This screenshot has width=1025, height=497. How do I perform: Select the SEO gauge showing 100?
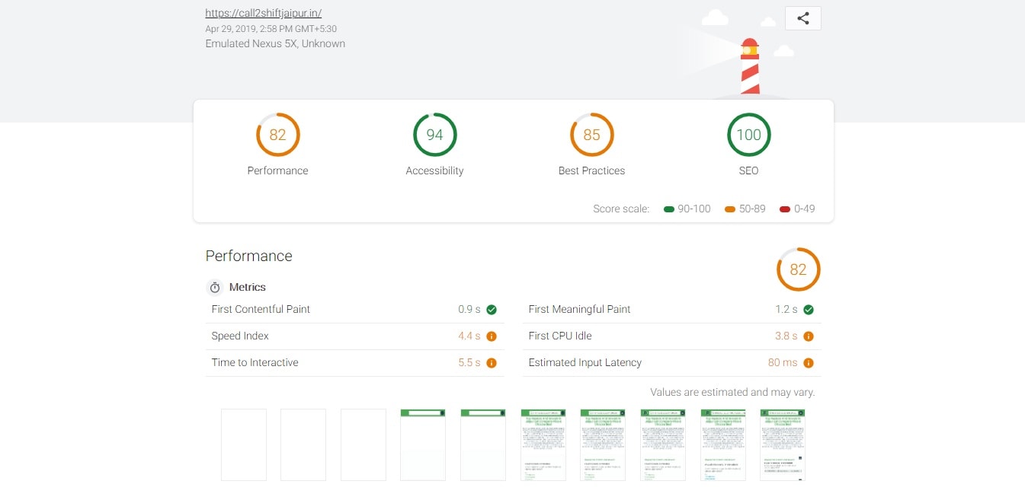pyautogui.click(x=748, y=135)
